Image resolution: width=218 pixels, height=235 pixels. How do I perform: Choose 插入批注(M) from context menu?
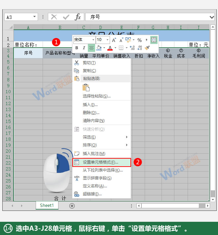(x=101, y=154)
